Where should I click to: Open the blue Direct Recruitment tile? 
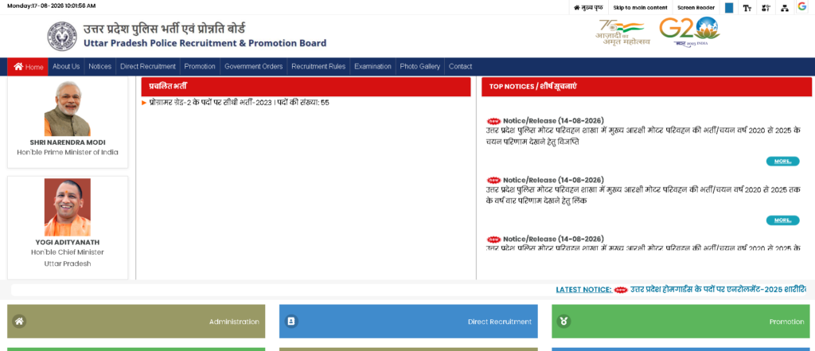coord(408,322)
